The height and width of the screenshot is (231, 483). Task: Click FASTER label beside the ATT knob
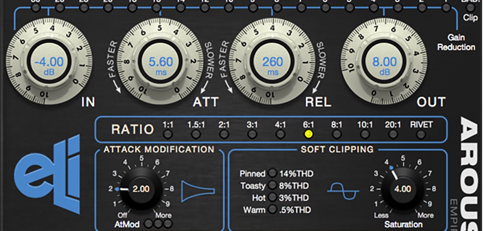(113, 60)
